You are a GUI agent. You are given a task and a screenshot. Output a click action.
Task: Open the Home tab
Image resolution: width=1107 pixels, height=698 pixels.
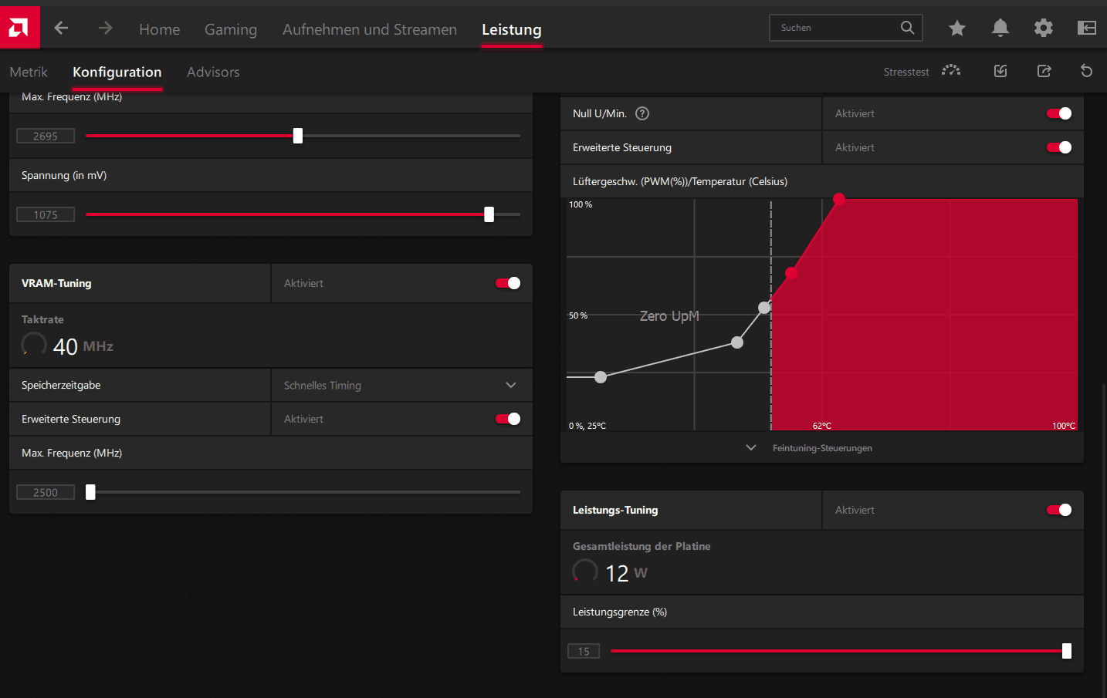(160, 29)
